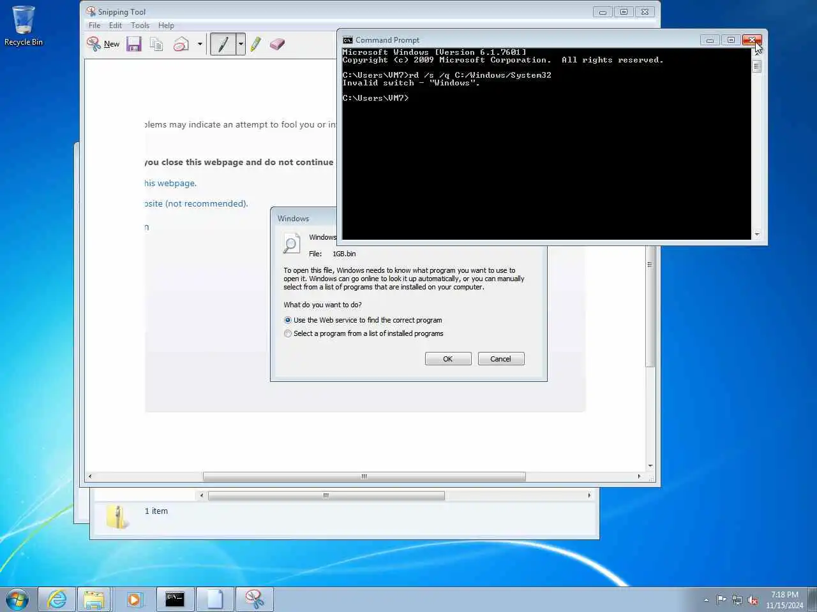Click the 'osite (not recommended).' link

196,203
